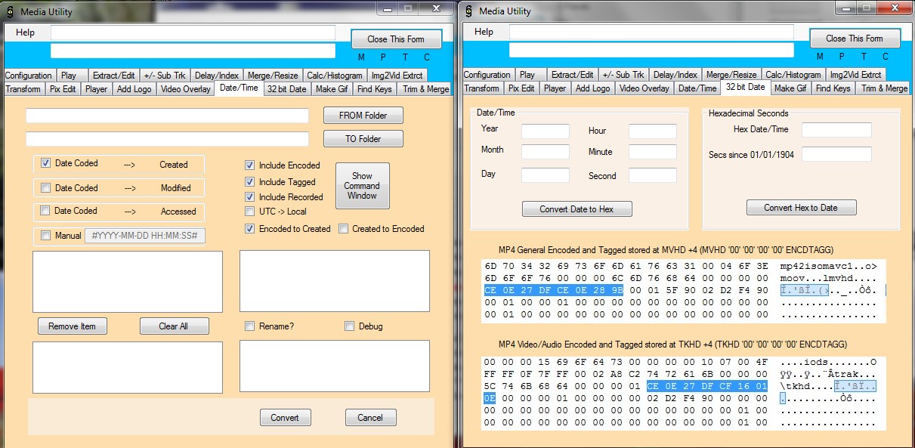Click Close This Form in left window
The height and width of the screenshot is (448, 915).
pos(396,39)
